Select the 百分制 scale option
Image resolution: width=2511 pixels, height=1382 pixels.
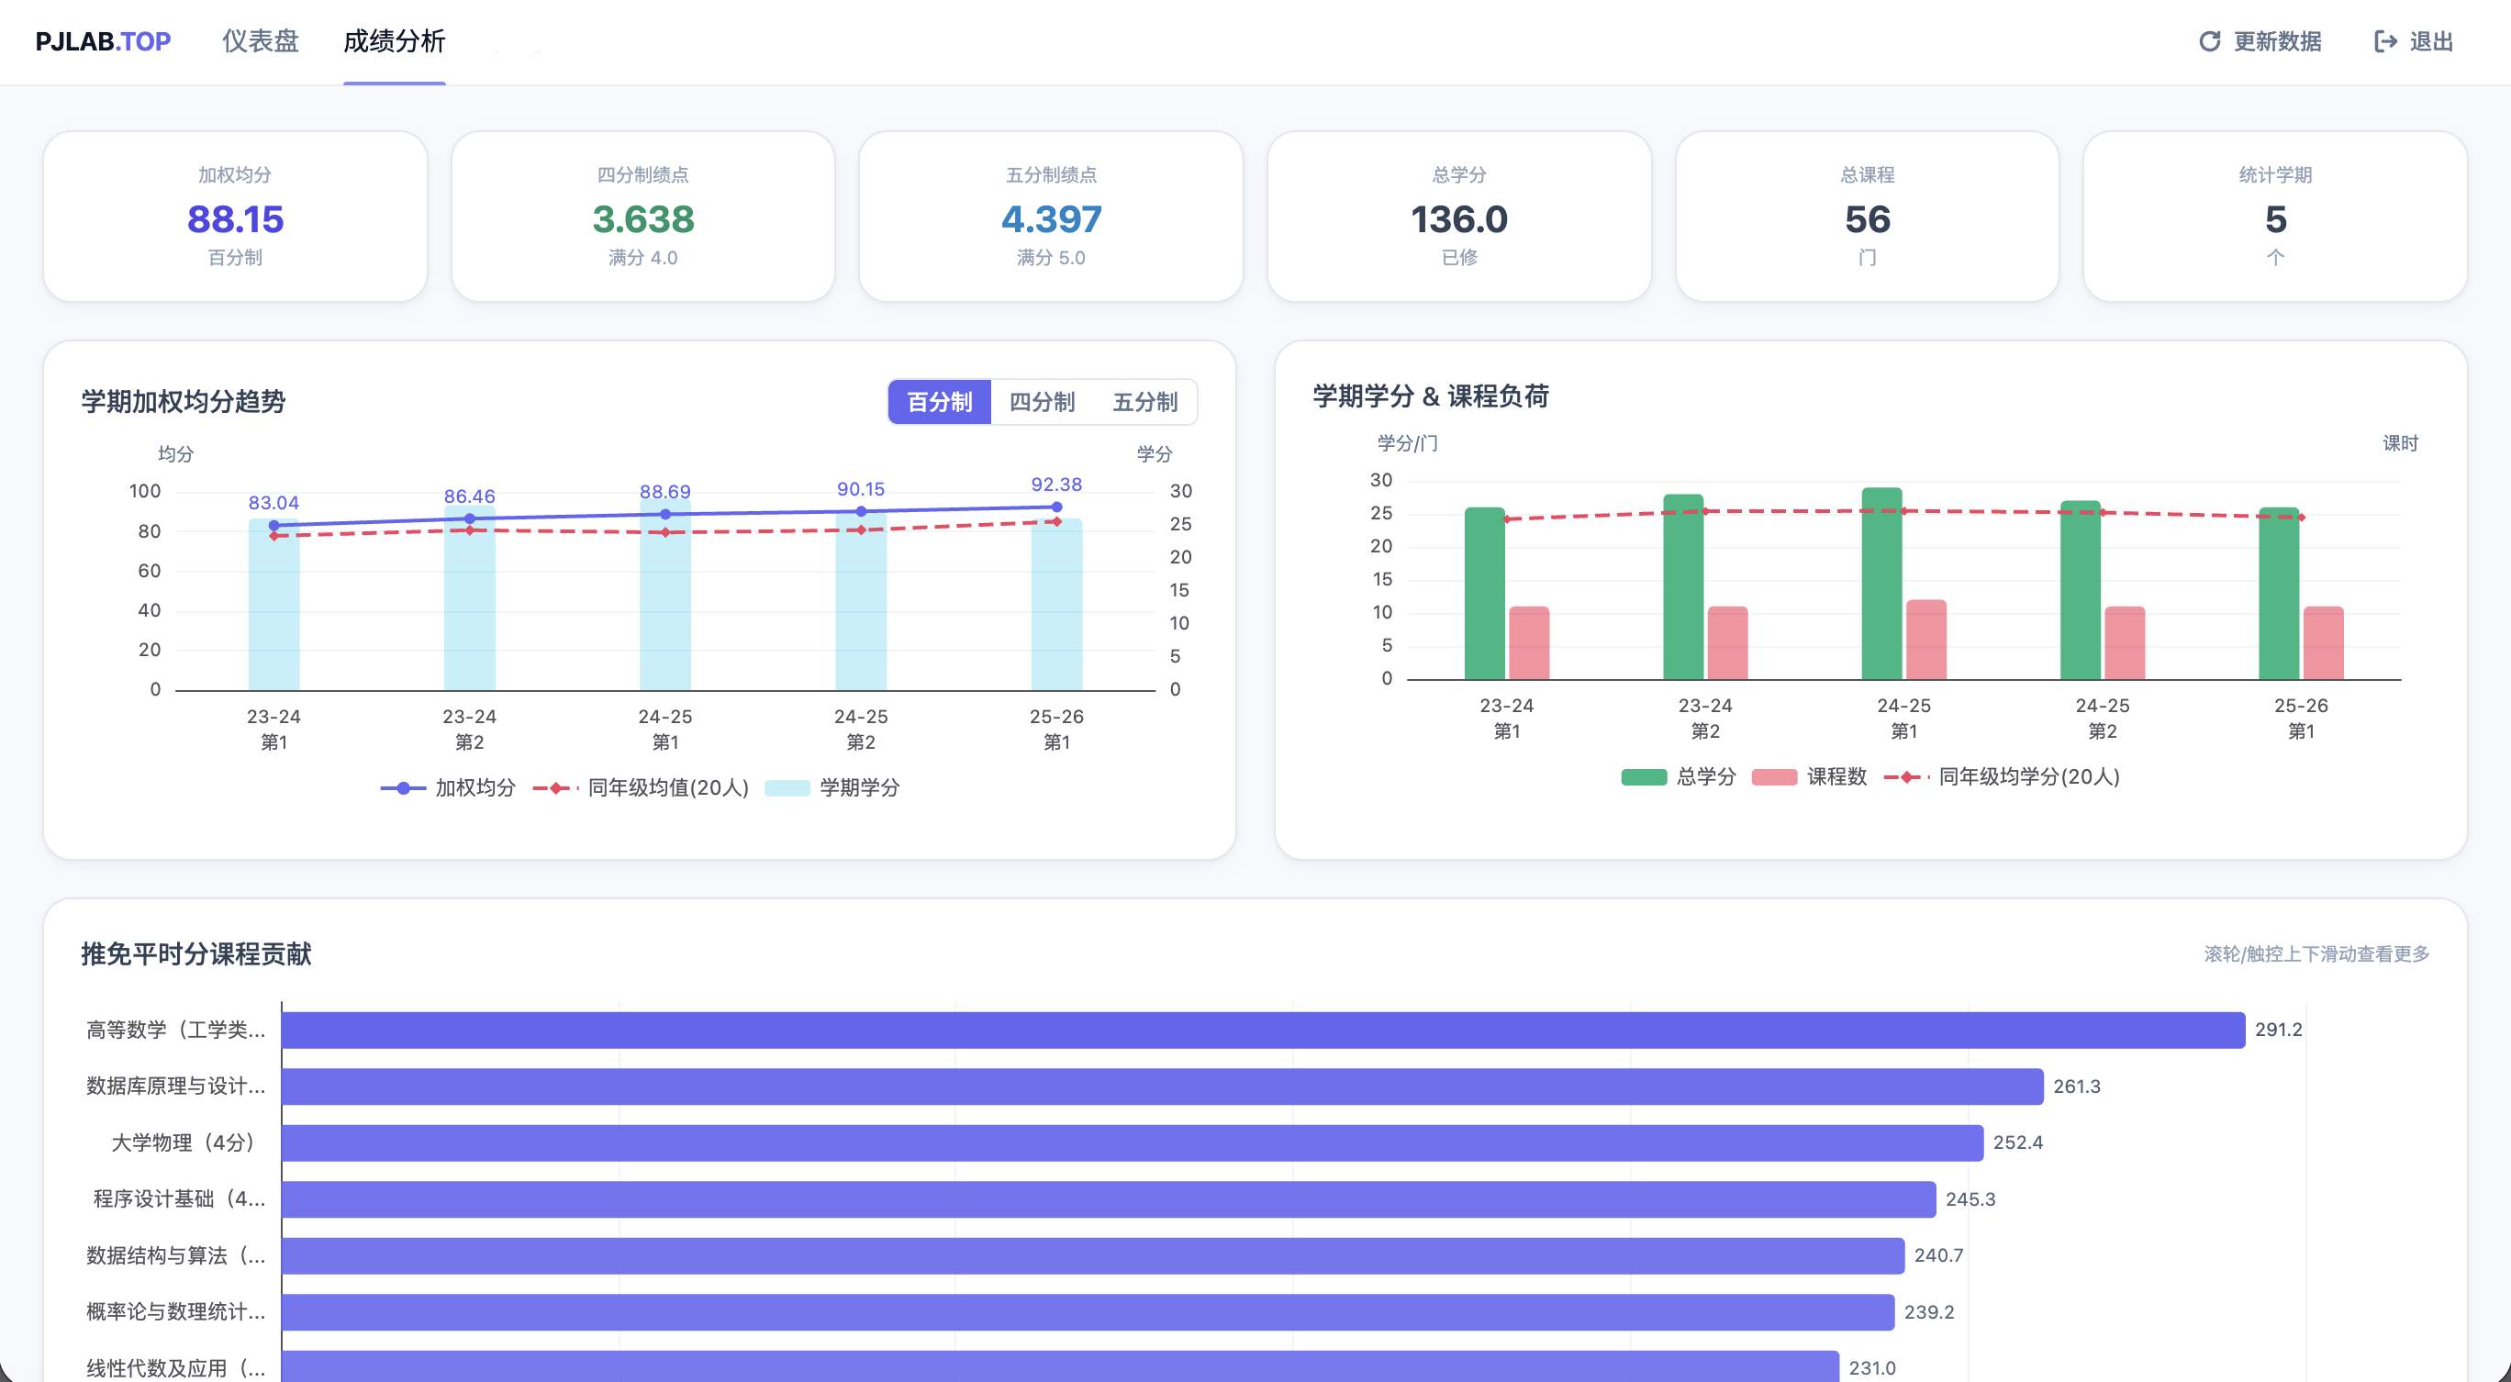coord(940,402)
